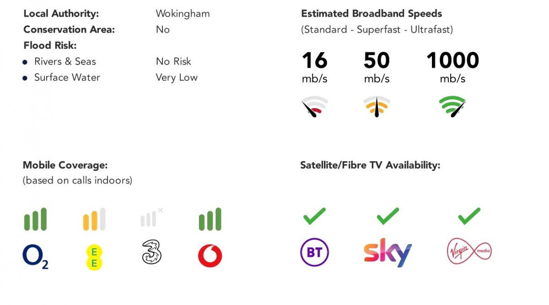Select the Three mobile network logo
This screenshot has width=549, height=305.
click(152, 252)
